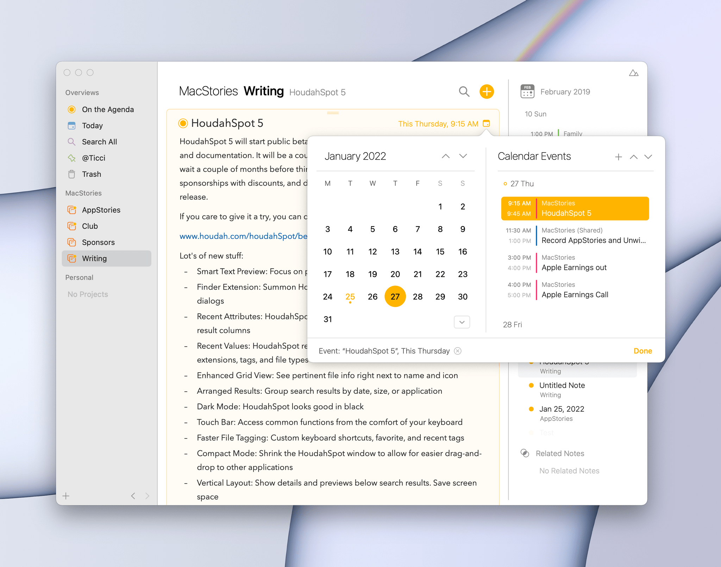The width and height of the screenshot is (721, 567).
Task: Select the Writing project
Action: tap(106, 258)
